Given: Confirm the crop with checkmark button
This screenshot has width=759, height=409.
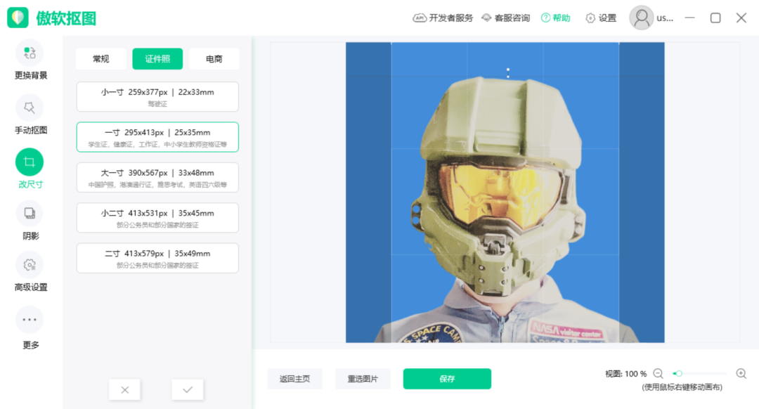Looking at the screenshot, I should pos(188,389).
